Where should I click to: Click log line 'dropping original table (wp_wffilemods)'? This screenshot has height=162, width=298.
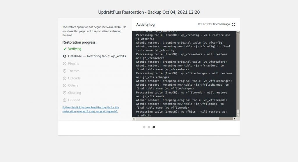tap(182, 100)
